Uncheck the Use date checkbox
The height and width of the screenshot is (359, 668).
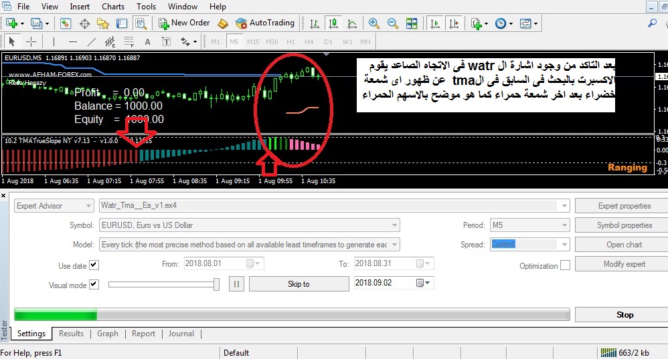tap(94, 265)
